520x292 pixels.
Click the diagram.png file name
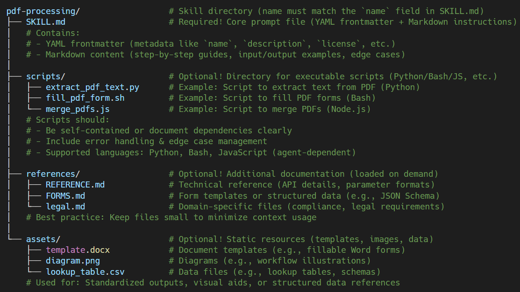click(x=73, y=261)
